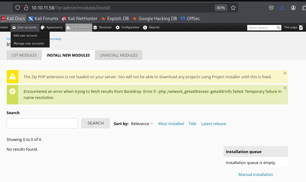Click the 'Installation queue' heading text
This screenshot has width=306, height=182.
[244, 152]
